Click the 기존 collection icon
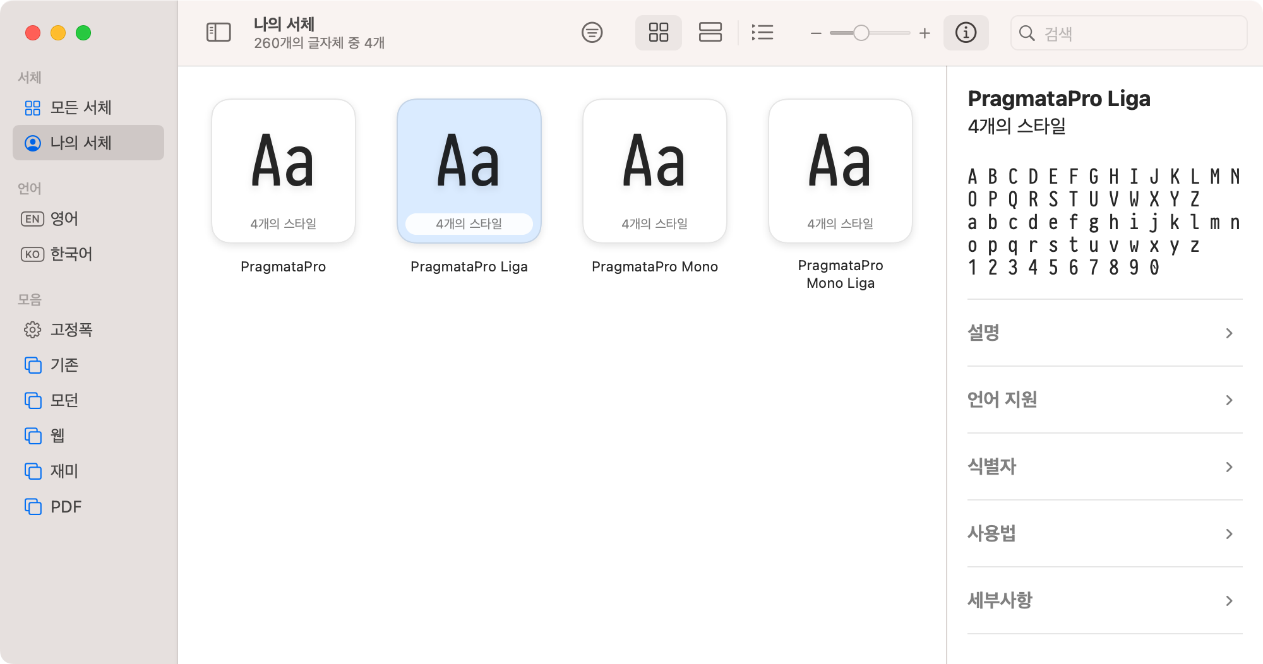 pos(33,365)
